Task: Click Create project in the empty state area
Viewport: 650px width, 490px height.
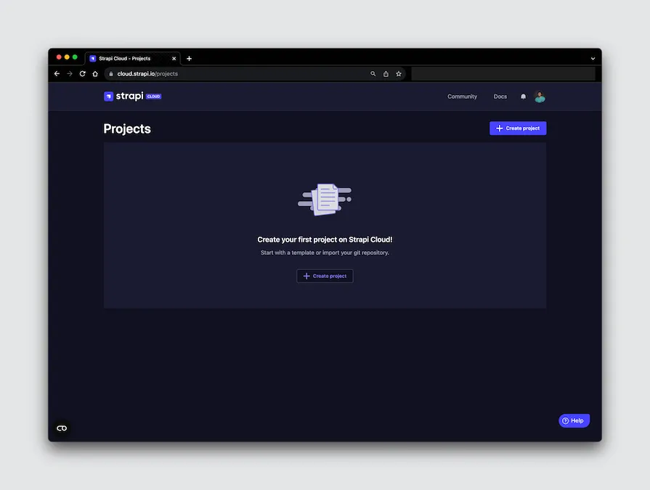Action: 325,276
